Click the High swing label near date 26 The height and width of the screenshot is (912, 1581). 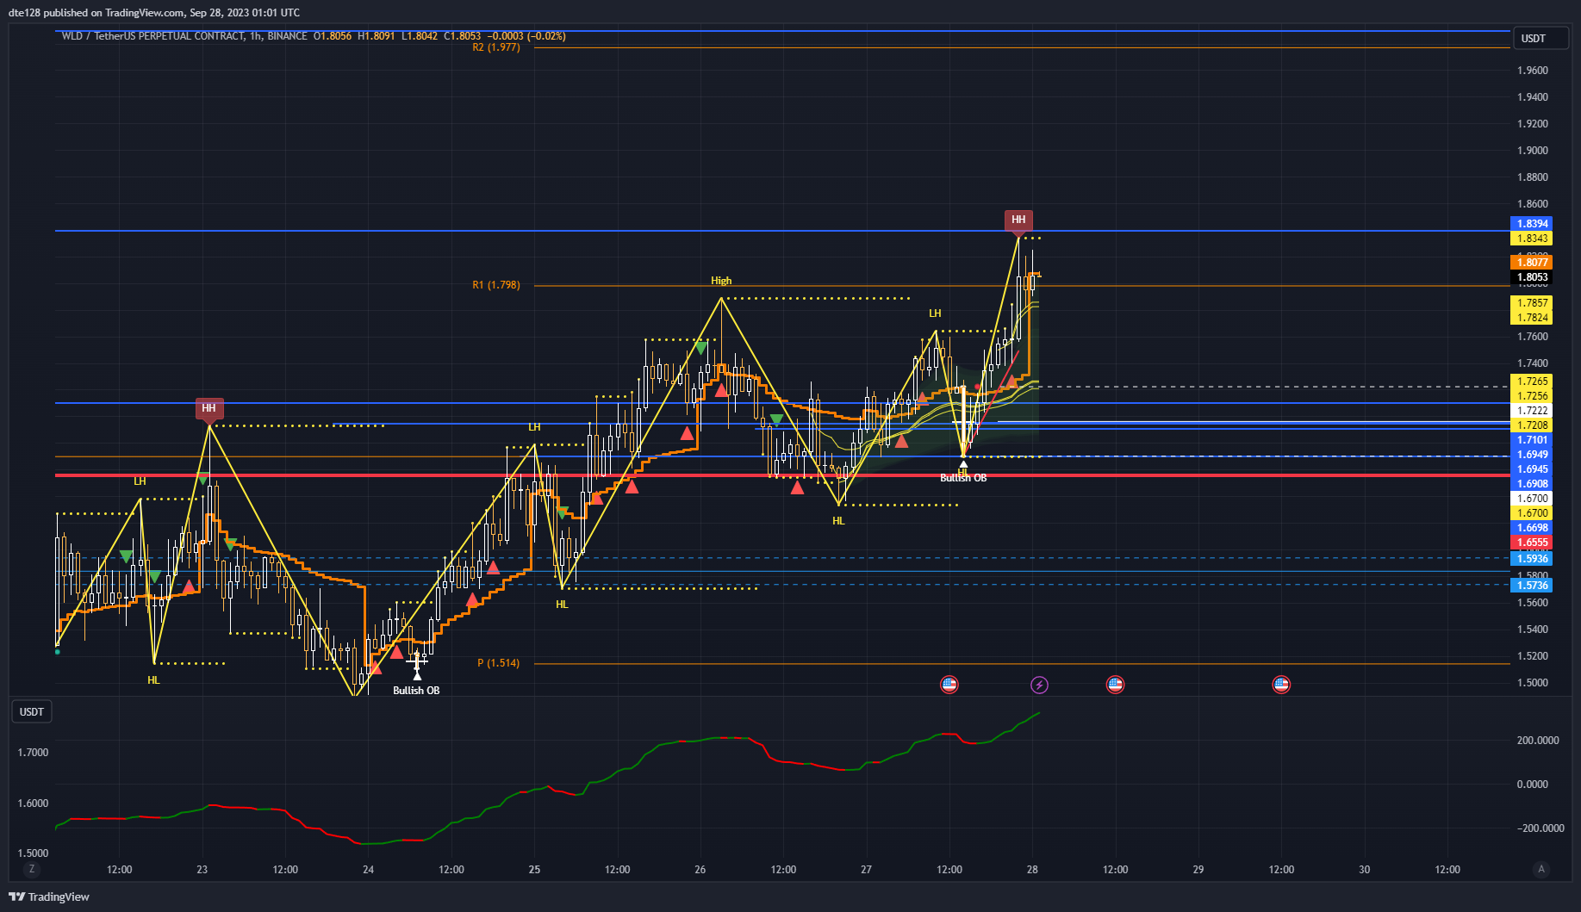721,281
